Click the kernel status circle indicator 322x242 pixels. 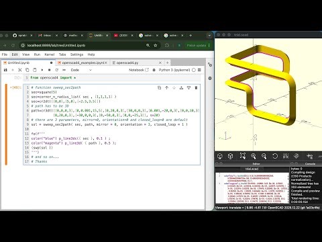(194, 70)
